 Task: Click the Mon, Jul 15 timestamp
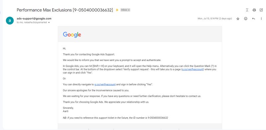(x=214, y=19)
